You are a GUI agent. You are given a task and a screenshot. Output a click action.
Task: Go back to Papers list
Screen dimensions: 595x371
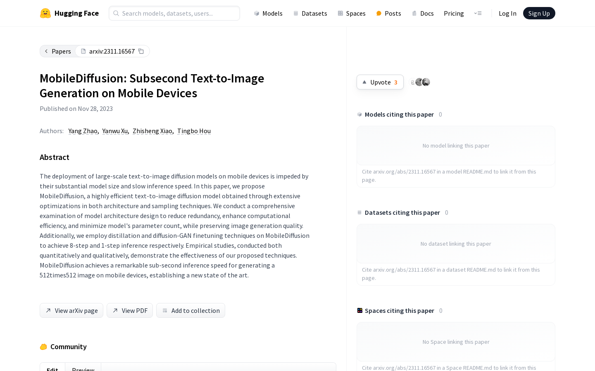pos(58,51)
